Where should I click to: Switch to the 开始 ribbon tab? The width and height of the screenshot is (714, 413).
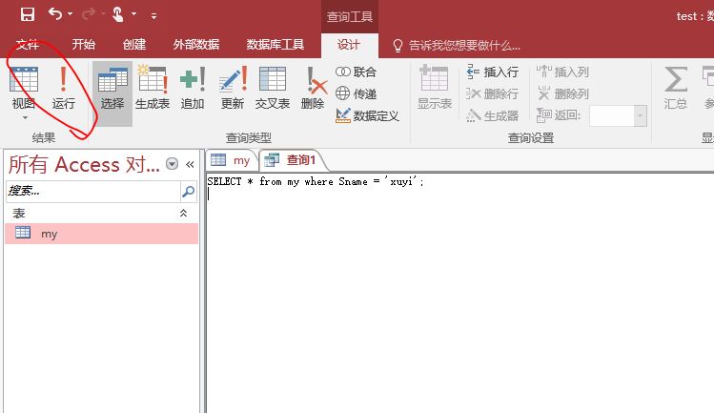point(83,45)
